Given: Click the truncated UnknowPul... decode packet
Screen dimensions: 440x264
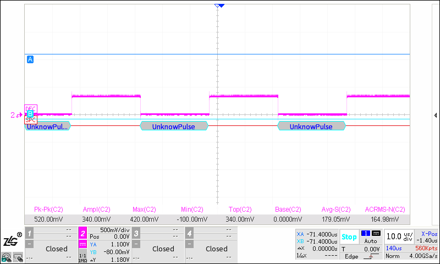Looking at the screenshot, I should pyautogui.click(x=47, y=126).
